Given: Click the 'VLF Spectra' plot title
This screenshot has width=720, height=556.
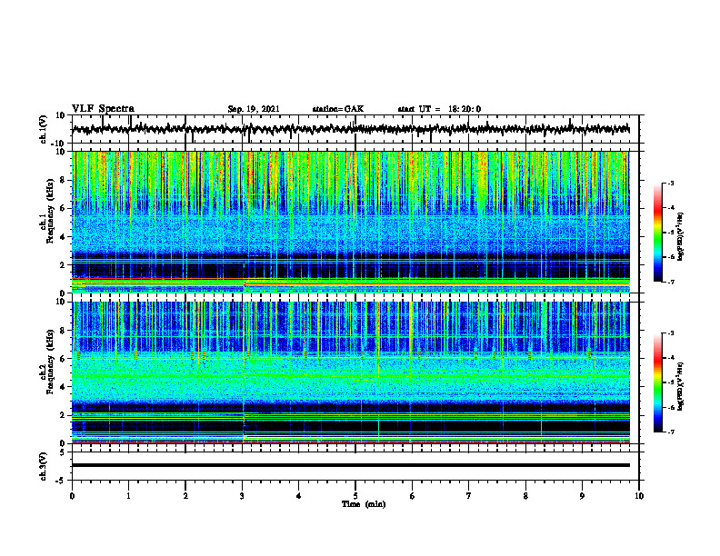Looking at the screenshot, I should [103, 109].
